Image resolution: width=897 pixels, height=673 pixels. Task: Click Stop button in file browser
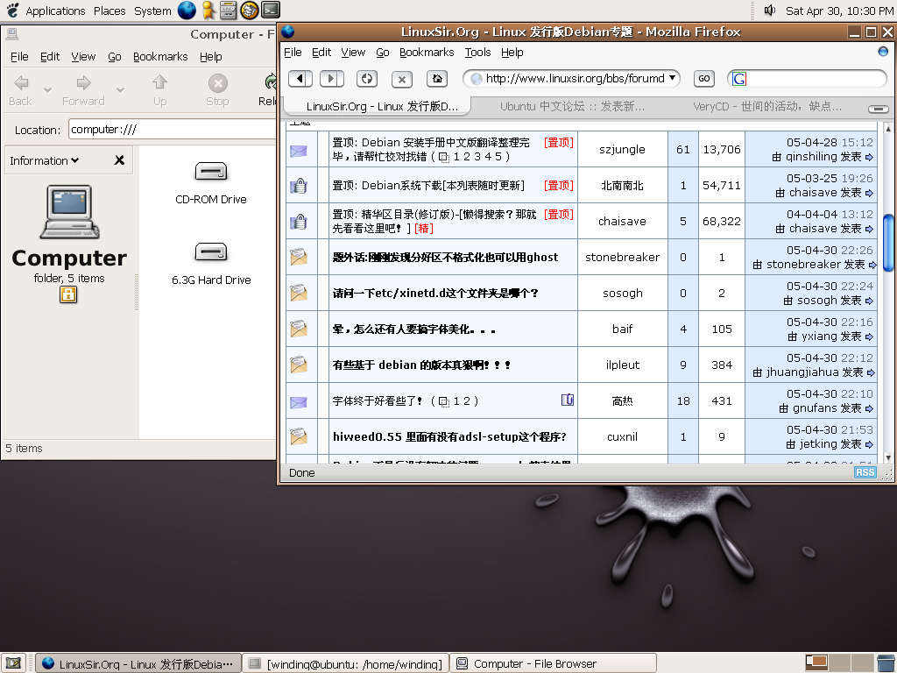tap(217, 90)
